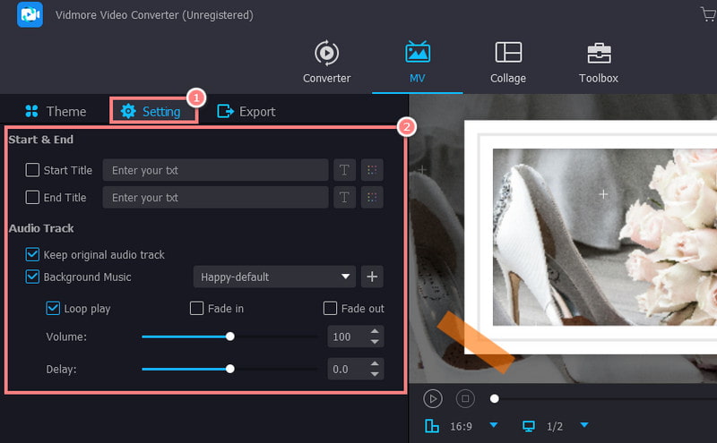Enable the Fade in option
The width and height of the screenshot is (717, 443).
[196, 309]
